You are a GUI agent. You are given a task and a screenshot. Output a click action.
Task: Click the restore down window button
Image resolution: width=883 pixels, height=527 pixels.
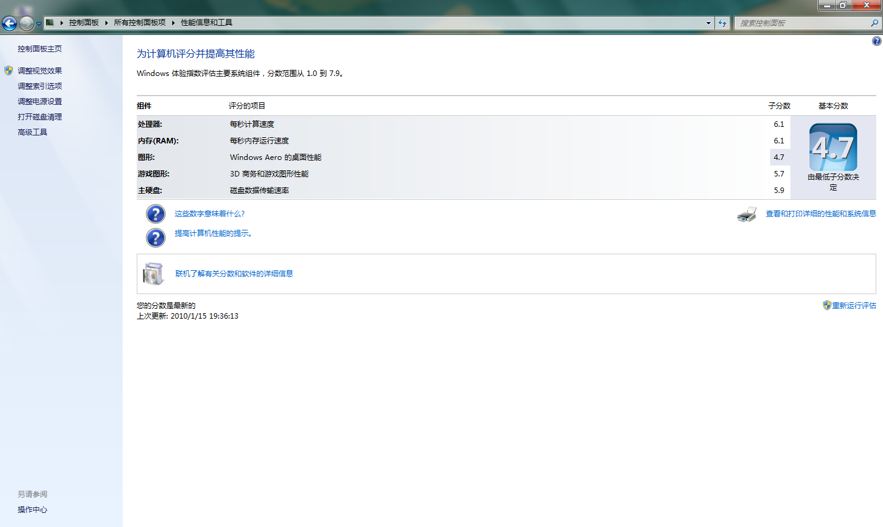point(843,6)
